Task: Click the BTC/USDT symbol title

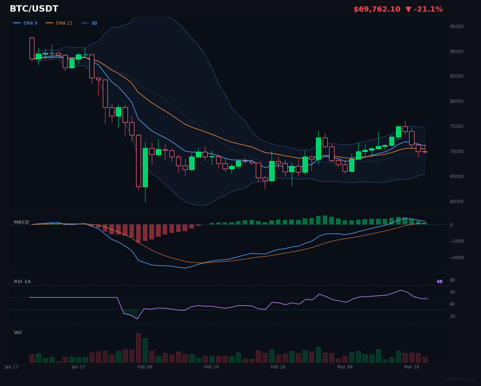Action: [34, 8]
